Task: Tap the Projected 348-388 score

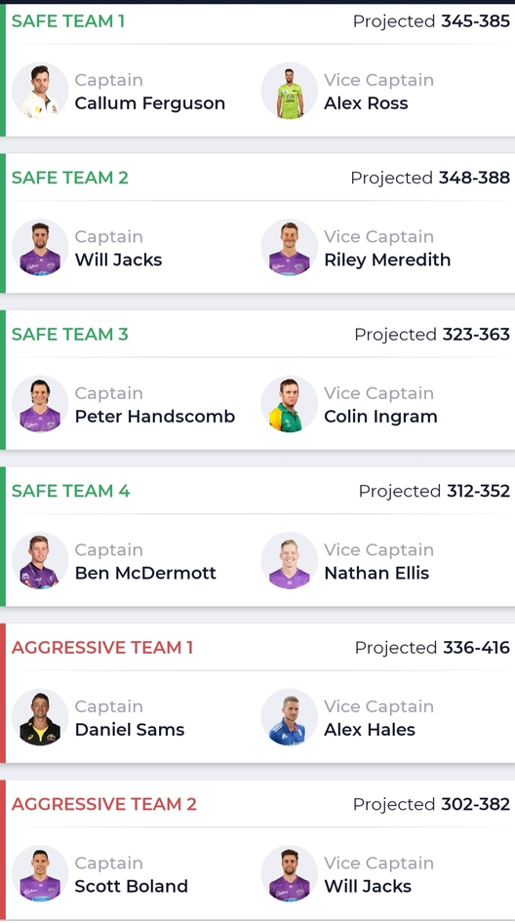Action: tap(430, 178)
